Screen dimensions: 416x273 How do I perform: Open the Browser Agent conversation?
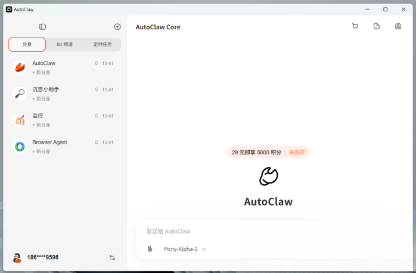64,147
